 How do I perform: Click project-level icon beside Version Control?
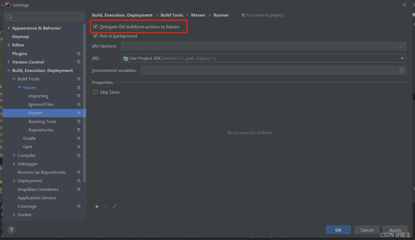[79, 62]
